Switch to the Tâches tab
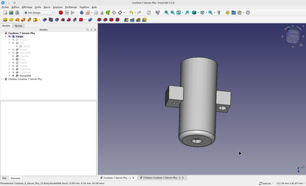Image resolution: width=306 pixels, height=186 pixels. (18, 26)
